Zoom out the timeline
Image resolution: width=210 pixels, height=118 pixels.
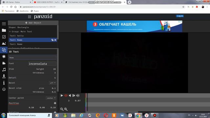pyautogui.click(x=62, y=109)
